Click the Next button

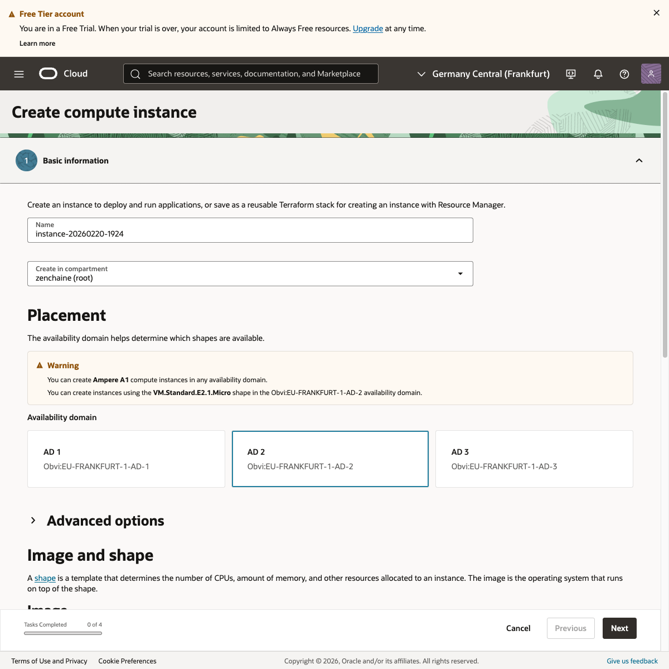[619, 628]
